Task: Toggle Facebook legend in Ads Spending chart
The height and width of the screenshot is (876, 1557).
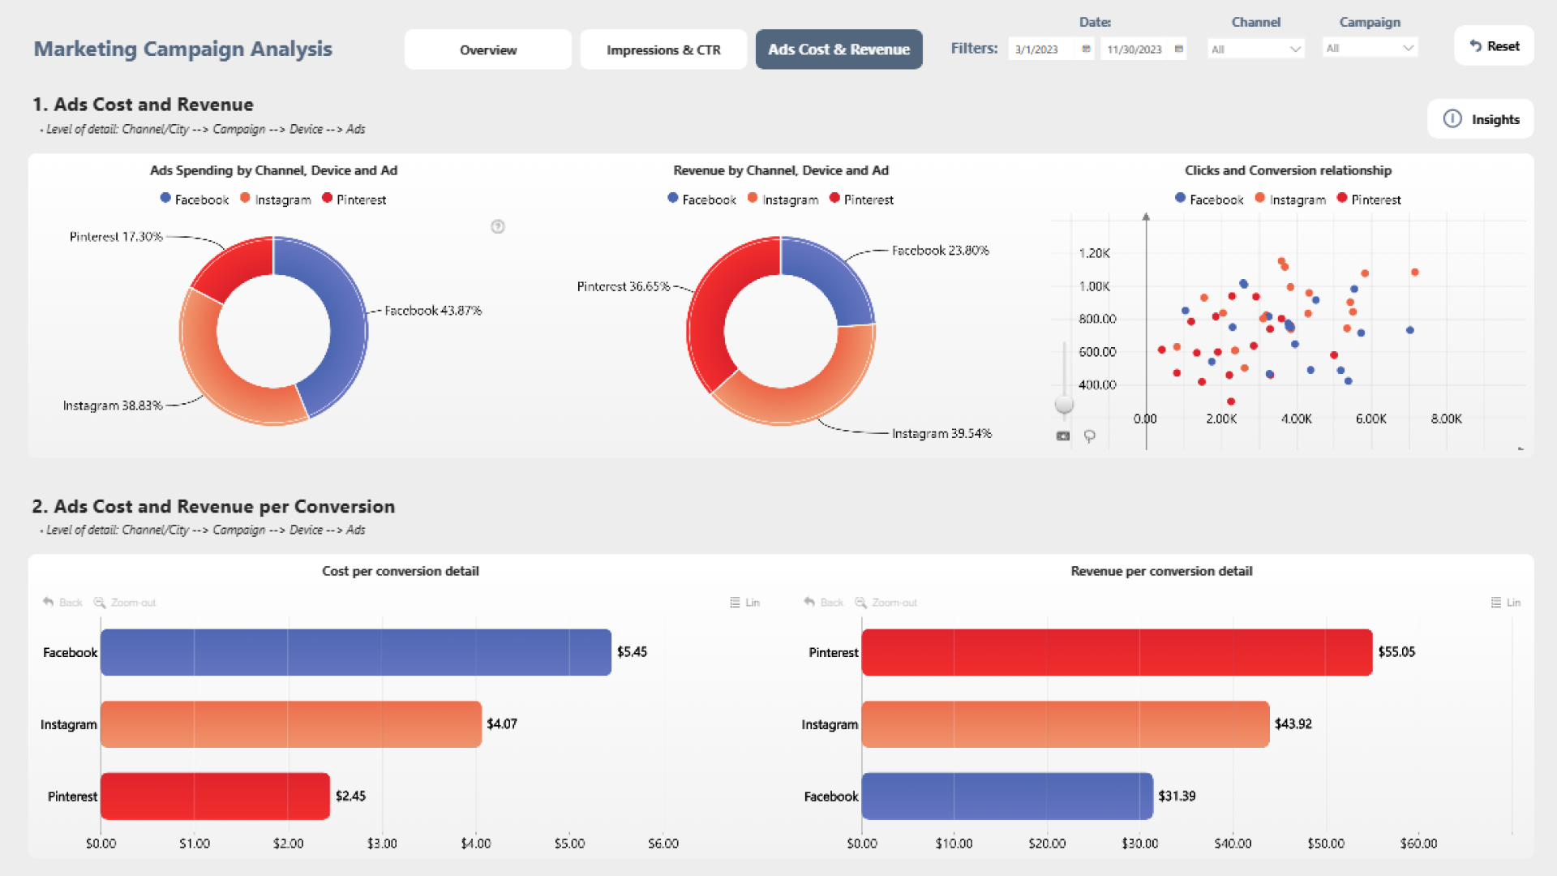Action: (195, 200)
